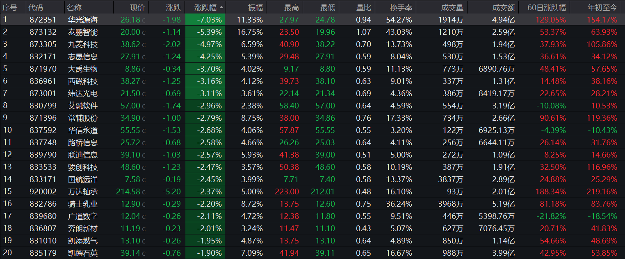Select the 华光源海 stock row
This screenshot has width=625, height=259.
point(82,20)
